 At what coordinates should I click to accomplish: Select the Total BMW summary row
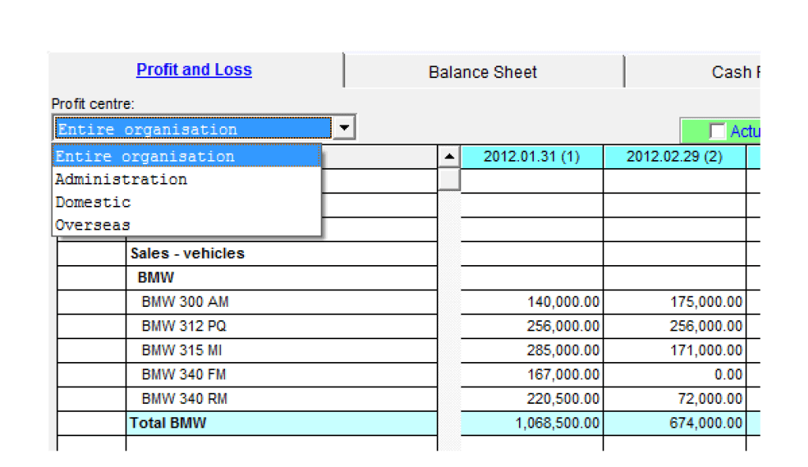[167, 423]
